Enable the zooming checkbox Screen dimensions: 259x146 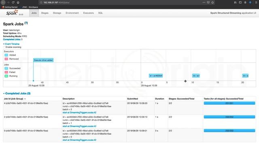pos(4,47)
